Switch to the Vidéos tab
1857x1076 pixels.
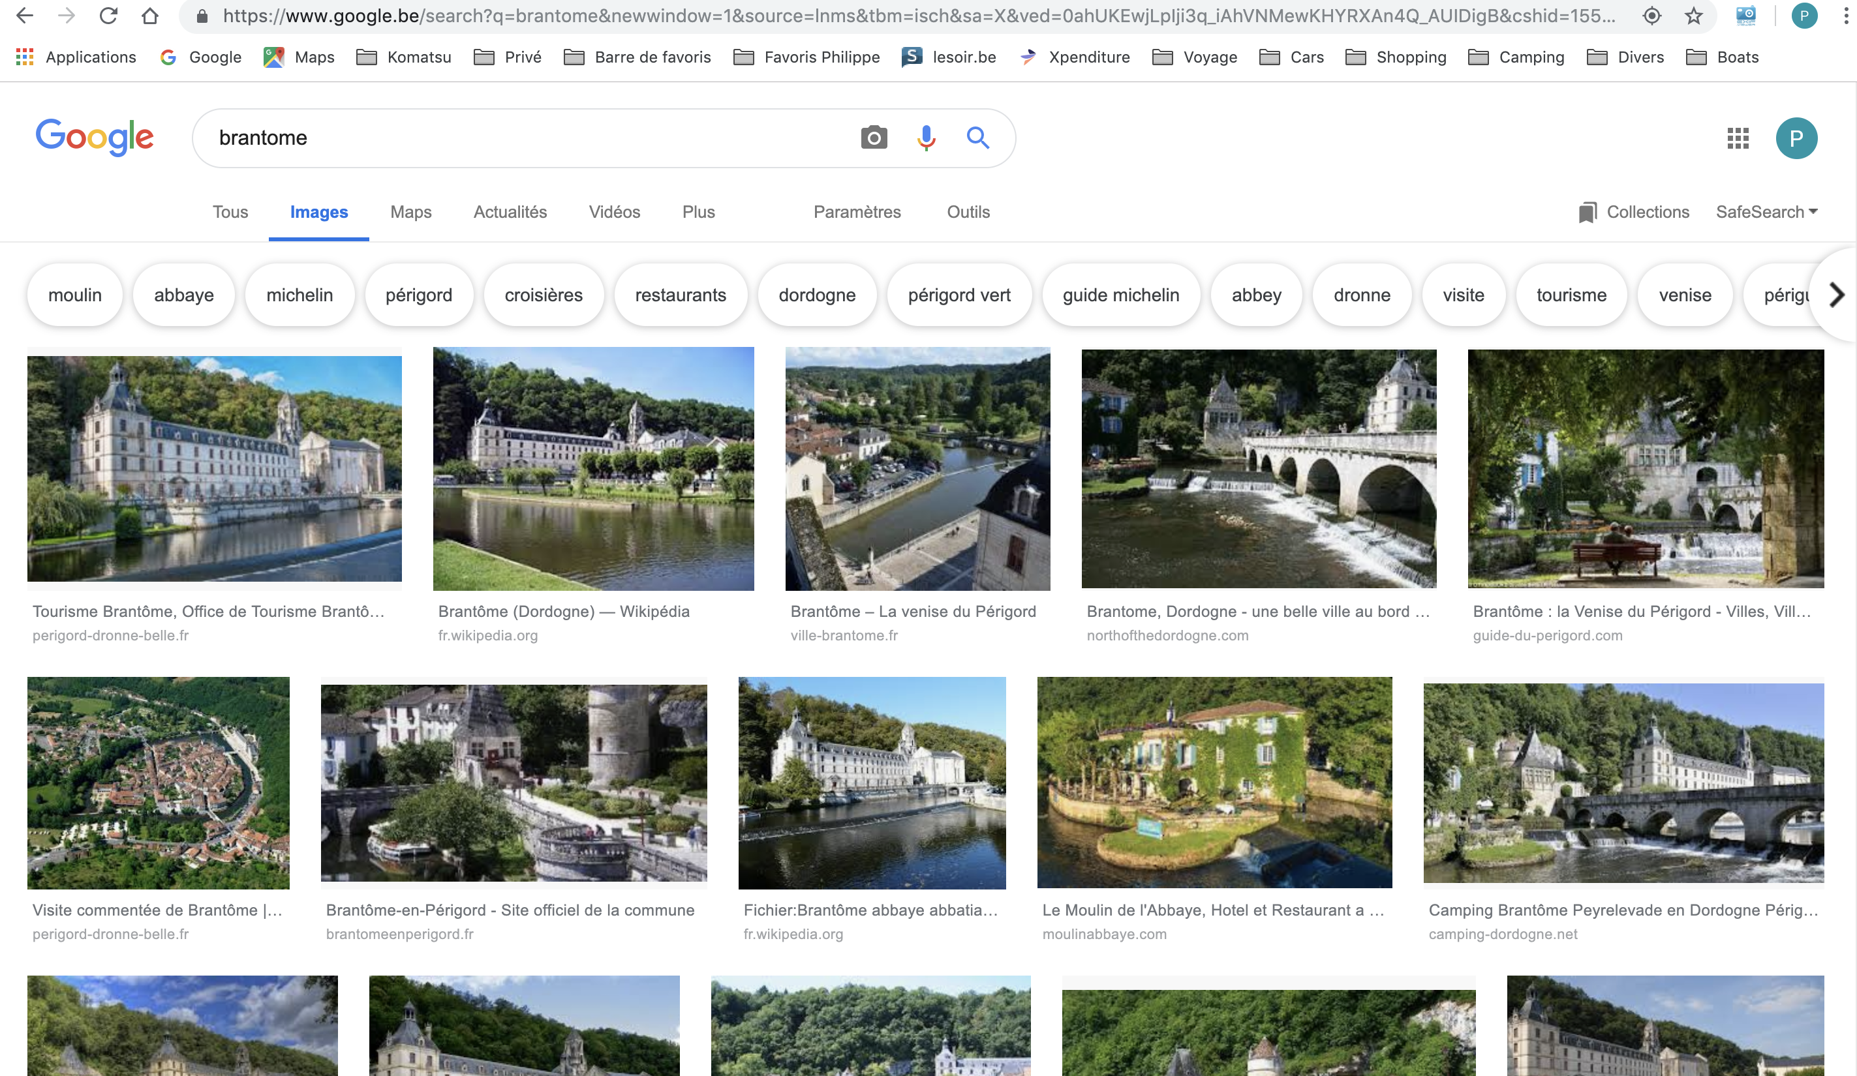(614, 212)
